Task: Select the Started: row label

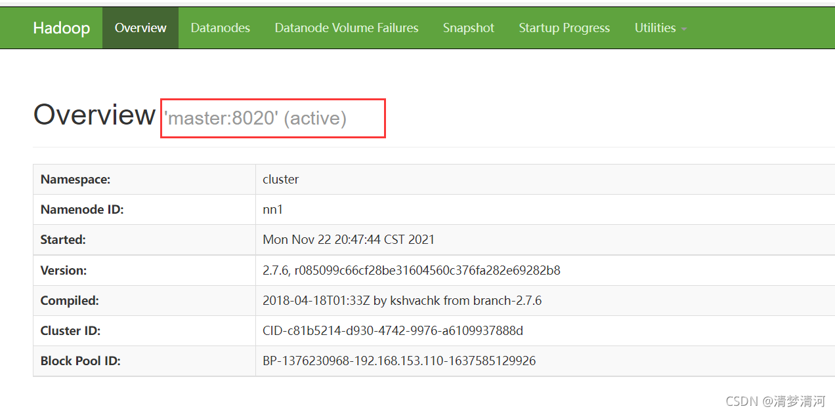Action: coord(63,240)
